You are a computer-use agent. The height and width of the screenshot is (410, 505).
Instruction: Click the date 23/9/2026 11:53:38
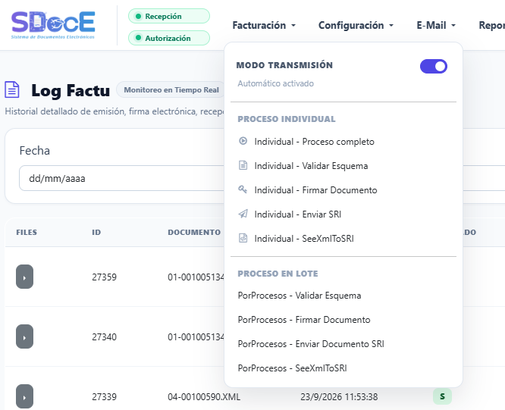tap(339, 396)
